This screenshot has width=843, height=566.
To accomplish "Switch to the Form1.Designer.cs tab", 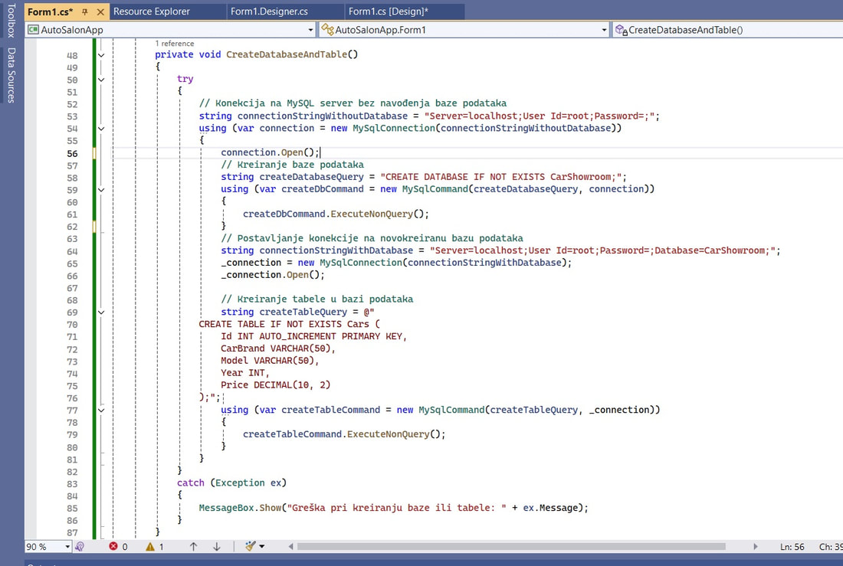I will coord(269,11).
